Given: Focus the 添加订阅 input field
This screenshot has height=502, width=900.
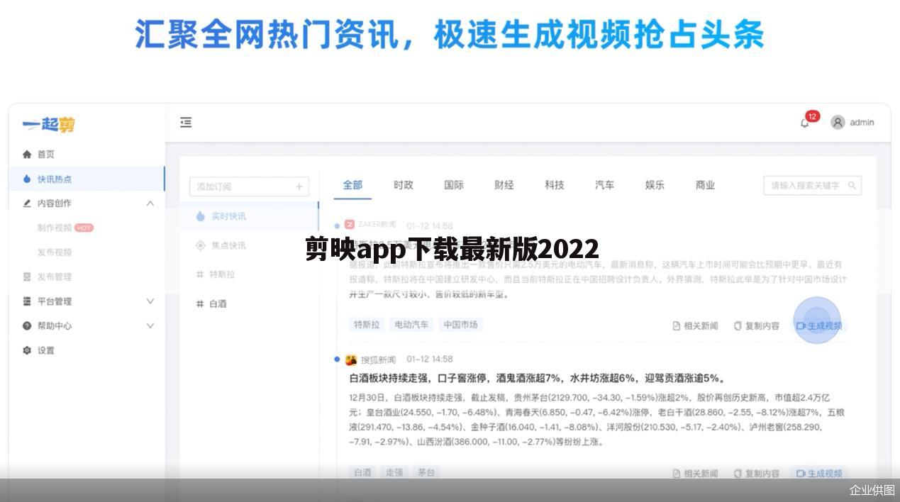Looking at the screenshot, I should tap(249, 186).
